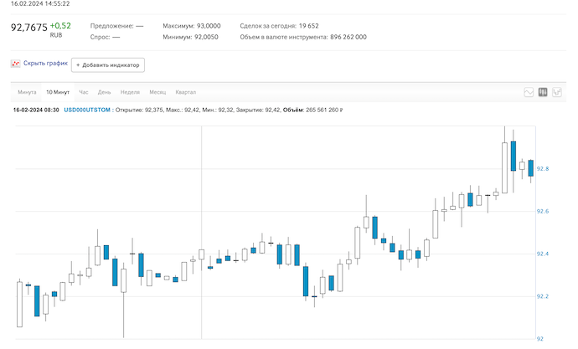This screenshot has height=349, width=578.
Task: Select the 10 Минут interval tab
Action: point(59,91)
